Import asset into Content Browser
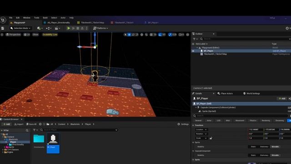 (19, 124)
